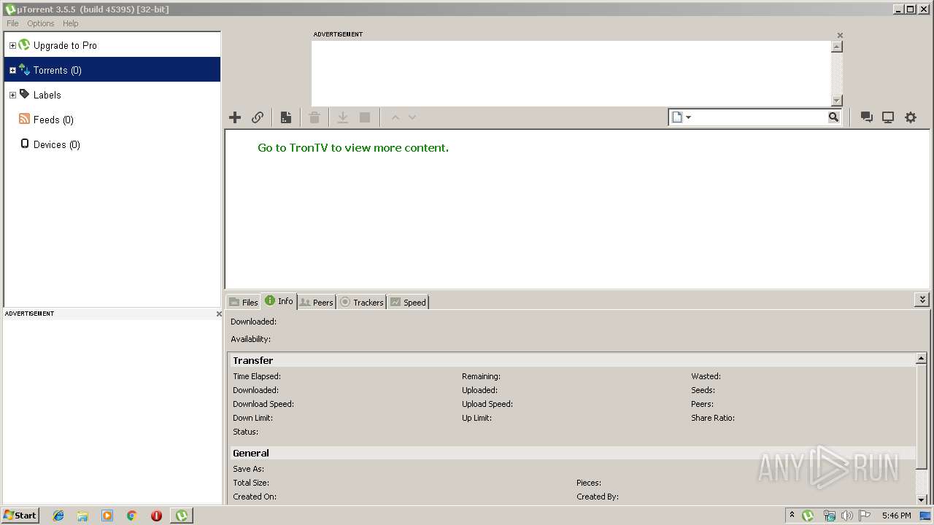This screenshot has width=934, height=525.
Task: Click the Start download arrow icon
Action: tap(342, 117)
